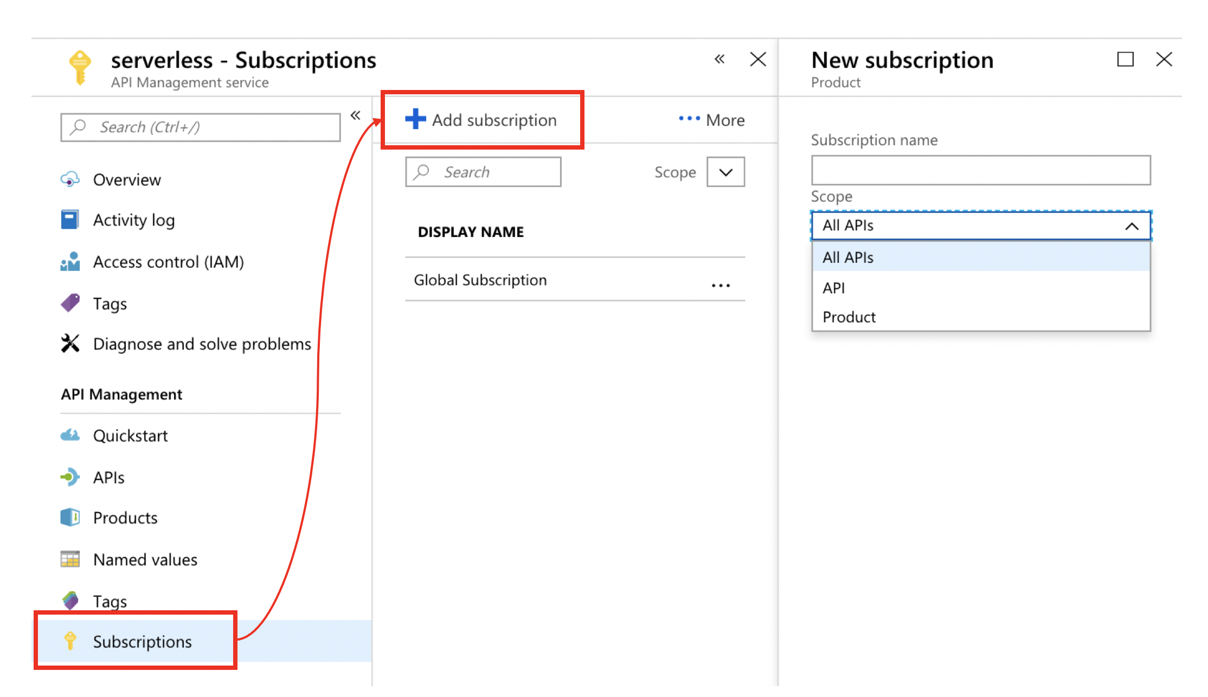Viewport: 1208px width, 697px height.
Task: Choose All APIs option in Scope list
Action: [x=981, y=257]
